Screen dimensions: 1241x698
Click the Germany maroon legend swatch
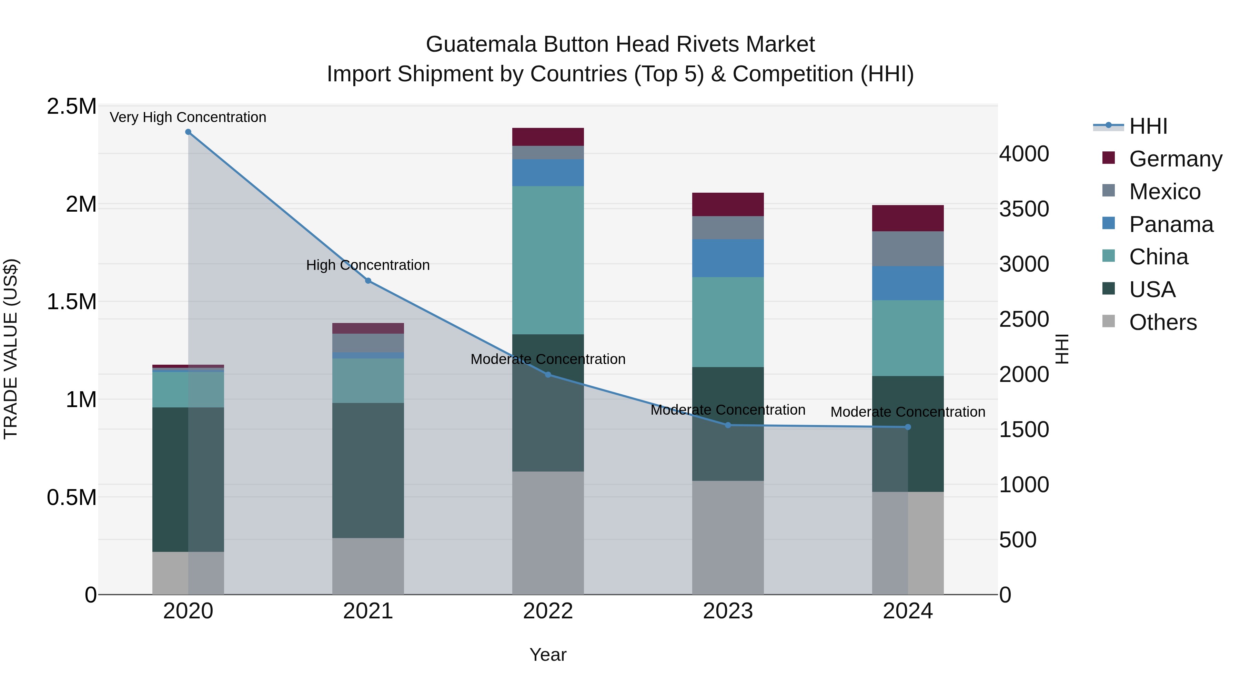(1109, 158)
